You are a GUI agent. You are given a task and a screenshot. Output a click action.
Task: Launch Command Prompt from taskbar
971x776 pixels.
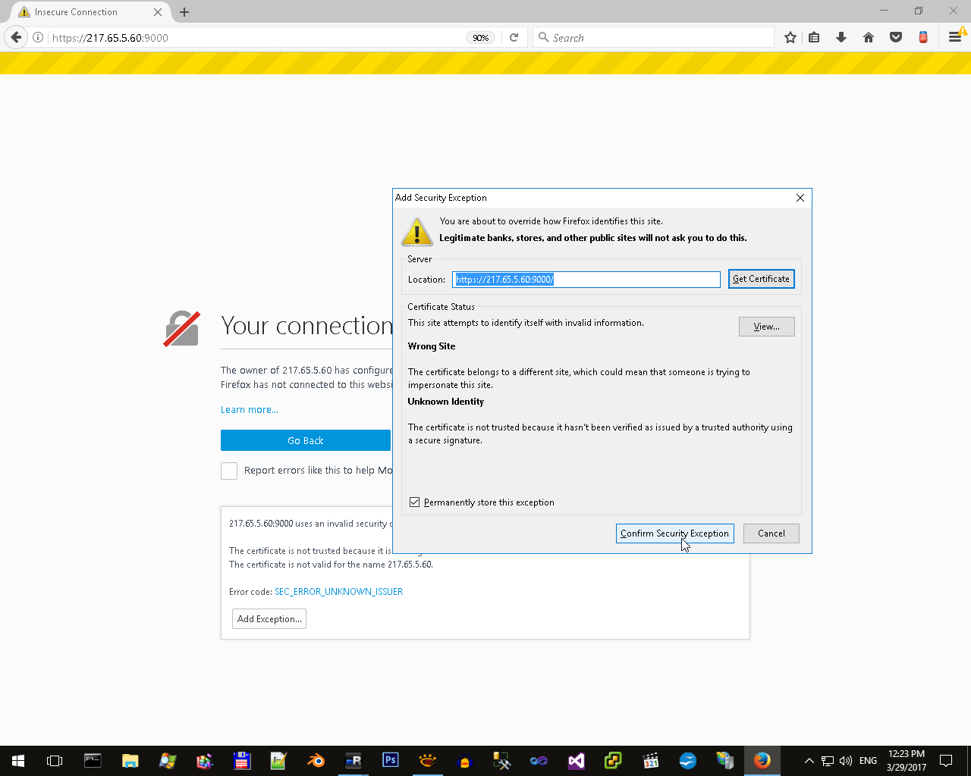[93, 761]
